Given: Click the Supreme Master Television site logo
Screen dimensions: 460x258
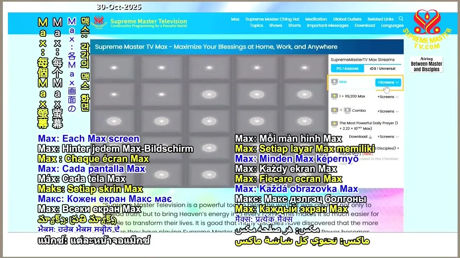Looking at the screenshot, I should 100,23.
